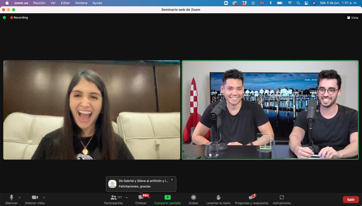Open the Vista layout dropdown
362x206 pixels.
(x=353, y=17)
